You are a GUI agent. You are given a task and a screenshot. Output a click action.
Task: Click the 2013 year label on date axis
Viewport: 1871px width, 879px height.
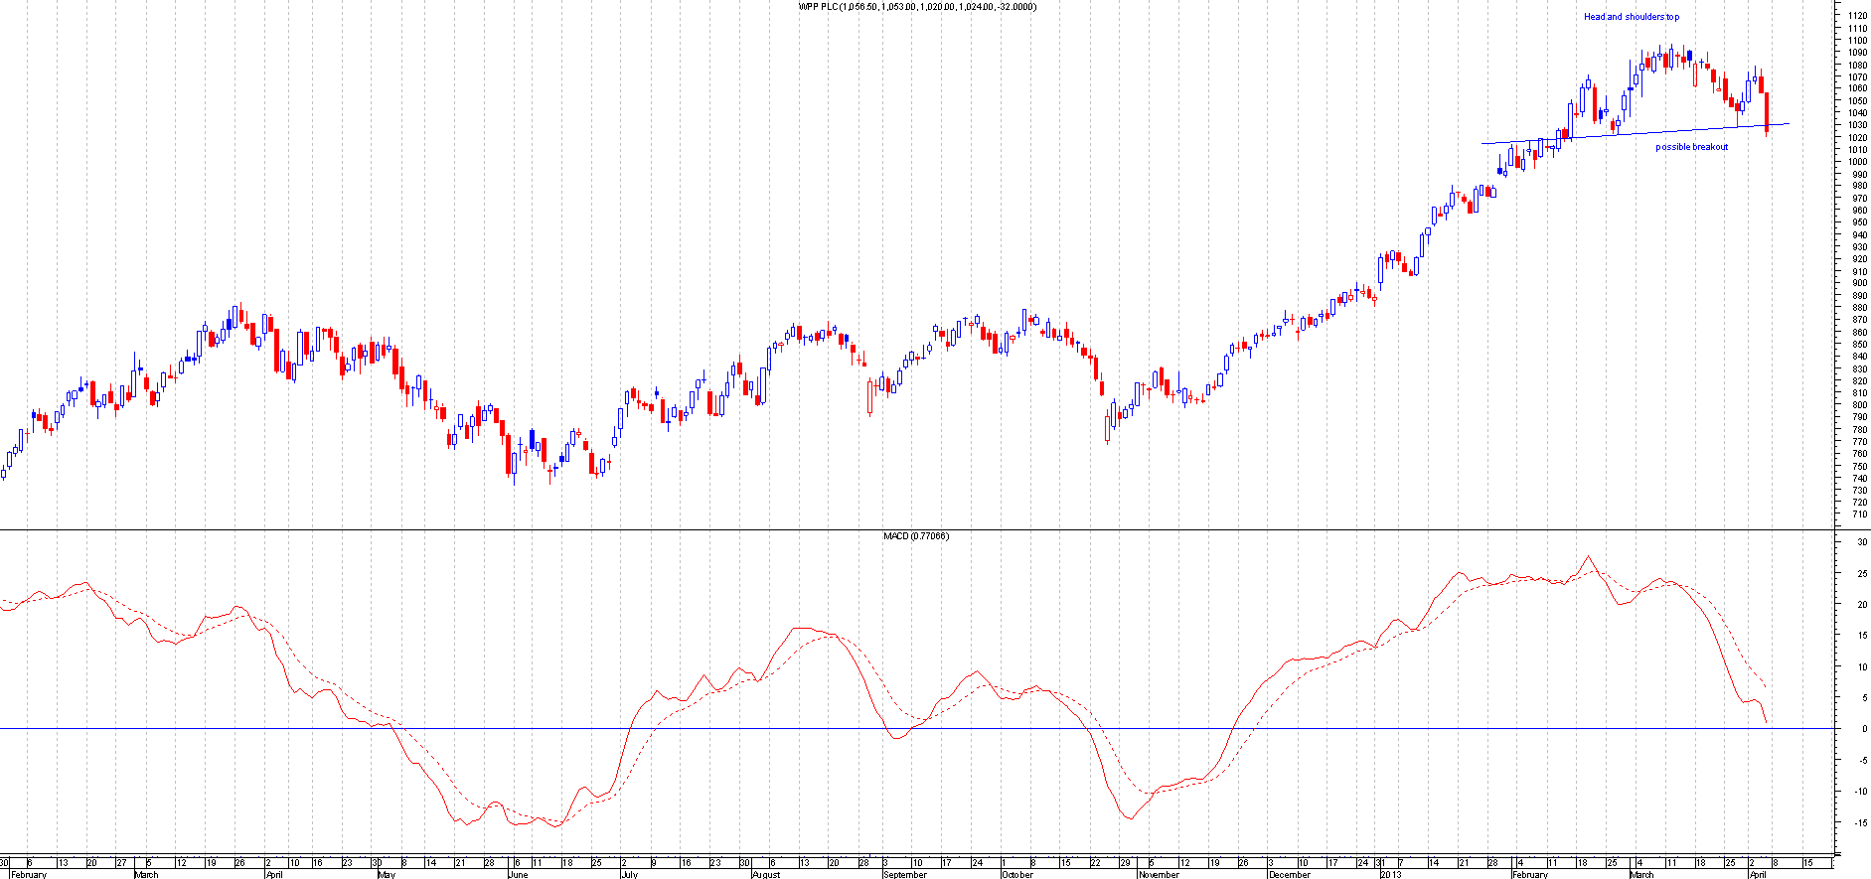click(x=1391, y=875)
